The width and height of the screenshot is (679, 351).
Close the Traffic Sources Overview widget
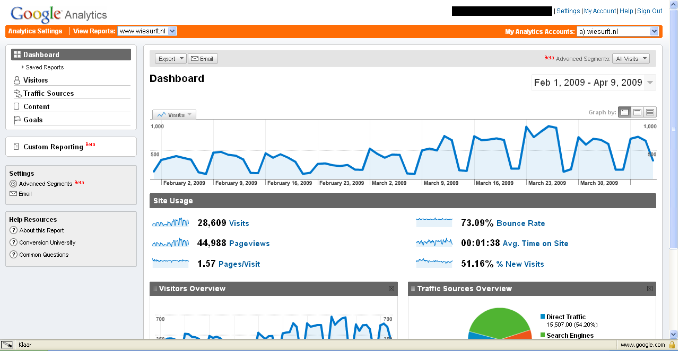(x=650, y=289)
